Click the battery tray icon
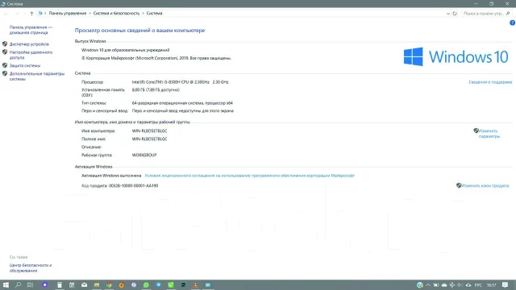 pyautogui.click(x=436, y=284)
